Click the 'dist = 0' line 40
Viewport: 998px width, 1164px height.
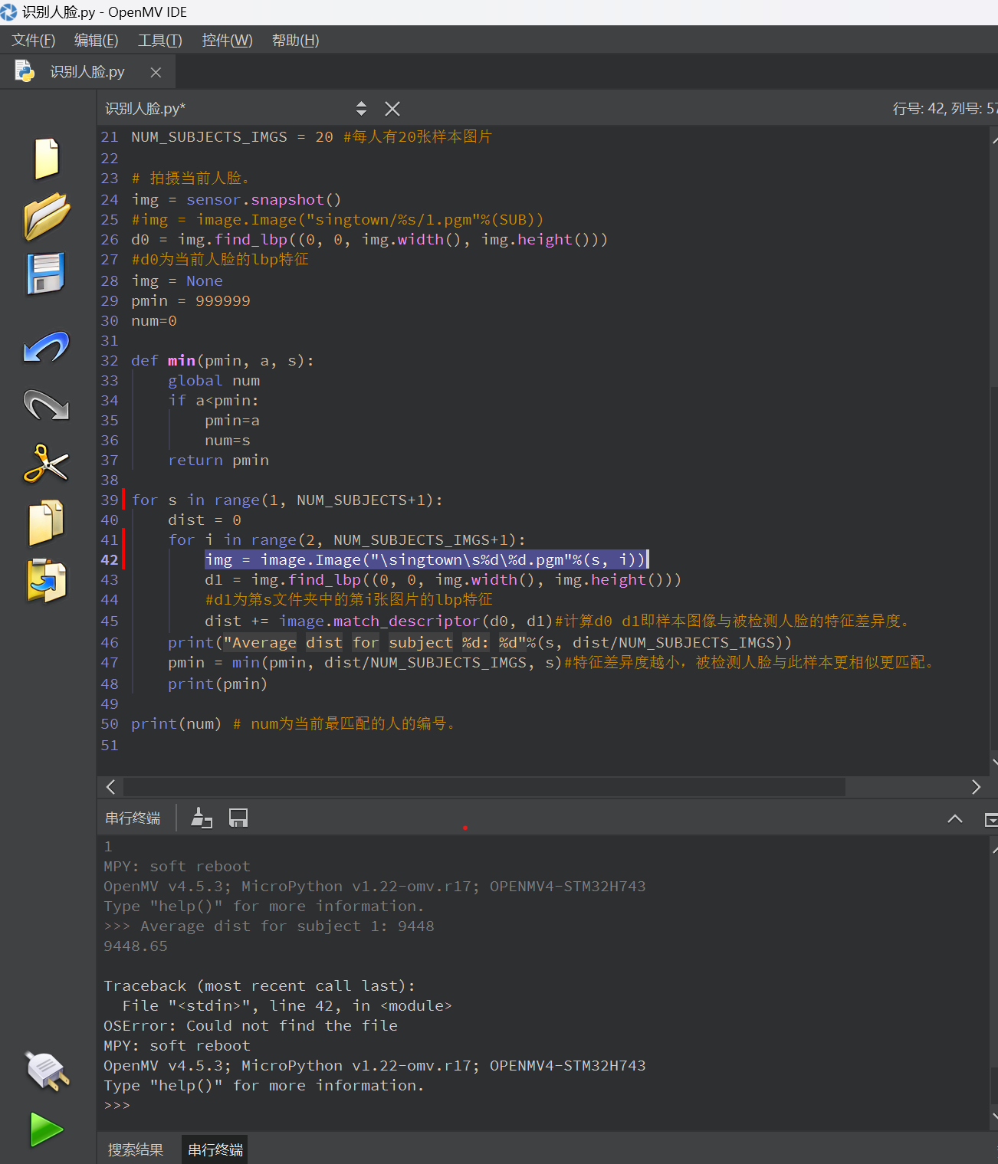point(205,520)
